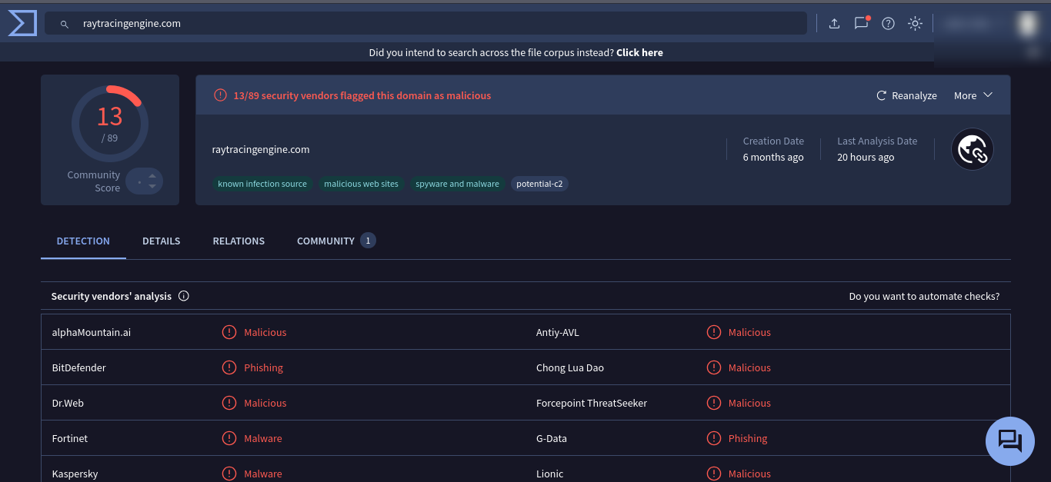The height and width of the screenshot is (482, 1051).
Task: Switch to the Details tab
Action: (x=162, y=241)
